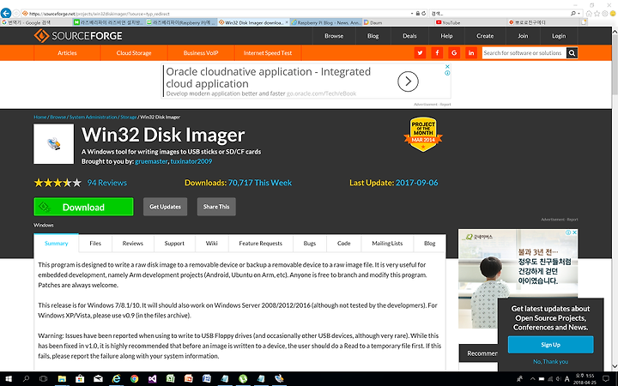
Task: Click the Project of the Month badge
Action: tap(423, 134)
